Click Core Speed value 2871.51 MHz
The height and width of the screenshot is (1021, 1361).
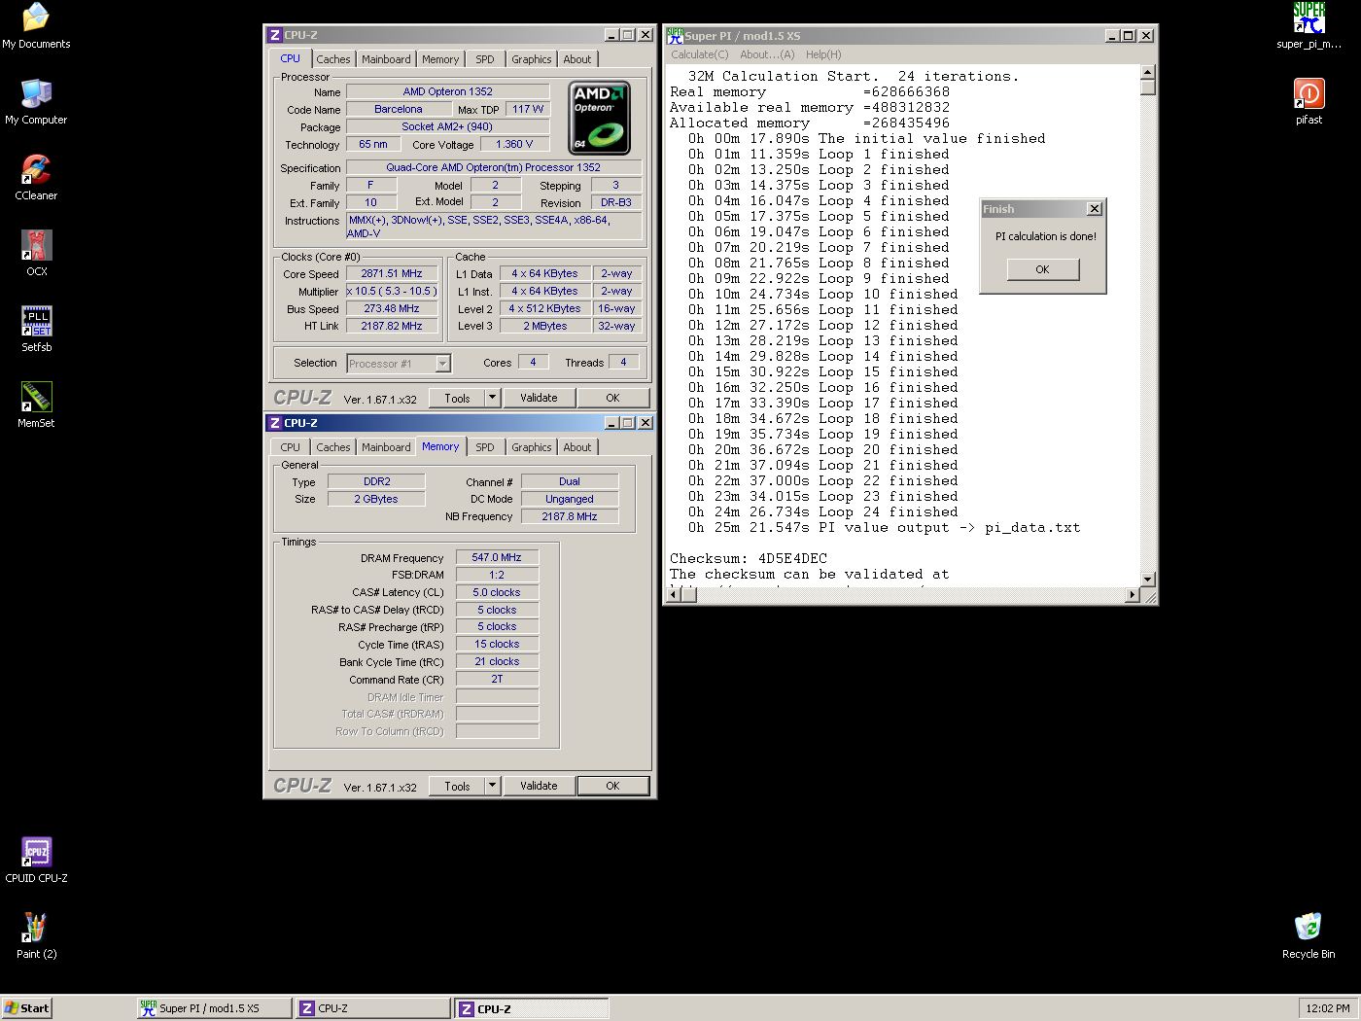tap(391, 274)
